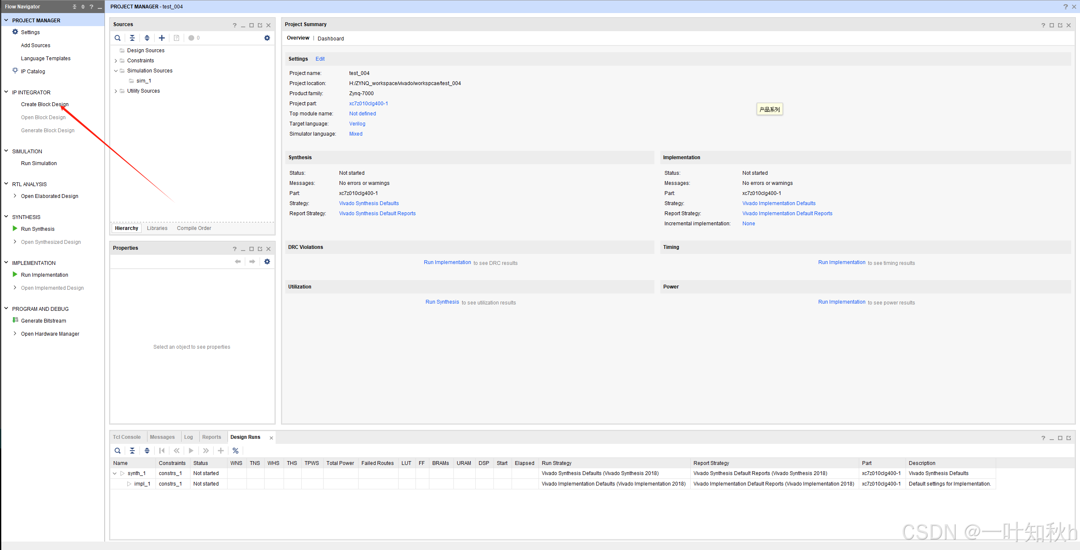This screenshot has width=1080, height=550.
Task: Click the Run Synthesis green play icon
Action: tap(15, 229)
